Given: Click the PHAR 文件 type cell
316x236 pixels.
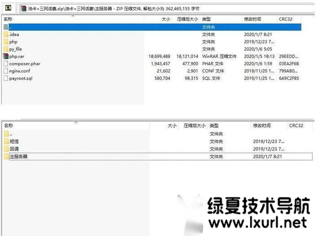Looking at the screenshot, I should click(212, 63).
